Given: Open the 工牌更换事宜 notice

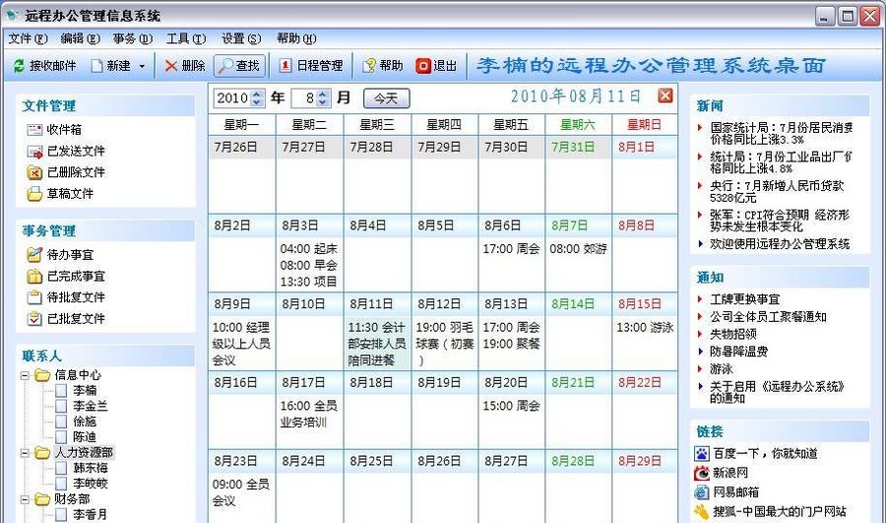Looking at the screenshot, I should (745, 299).
